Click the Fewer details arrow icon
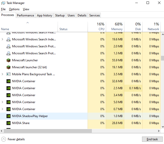164x144 pixels. (3, 139)
